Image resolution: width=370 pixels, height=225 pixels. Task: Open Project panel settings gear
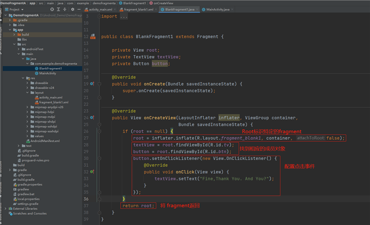[x=73, y=9]
